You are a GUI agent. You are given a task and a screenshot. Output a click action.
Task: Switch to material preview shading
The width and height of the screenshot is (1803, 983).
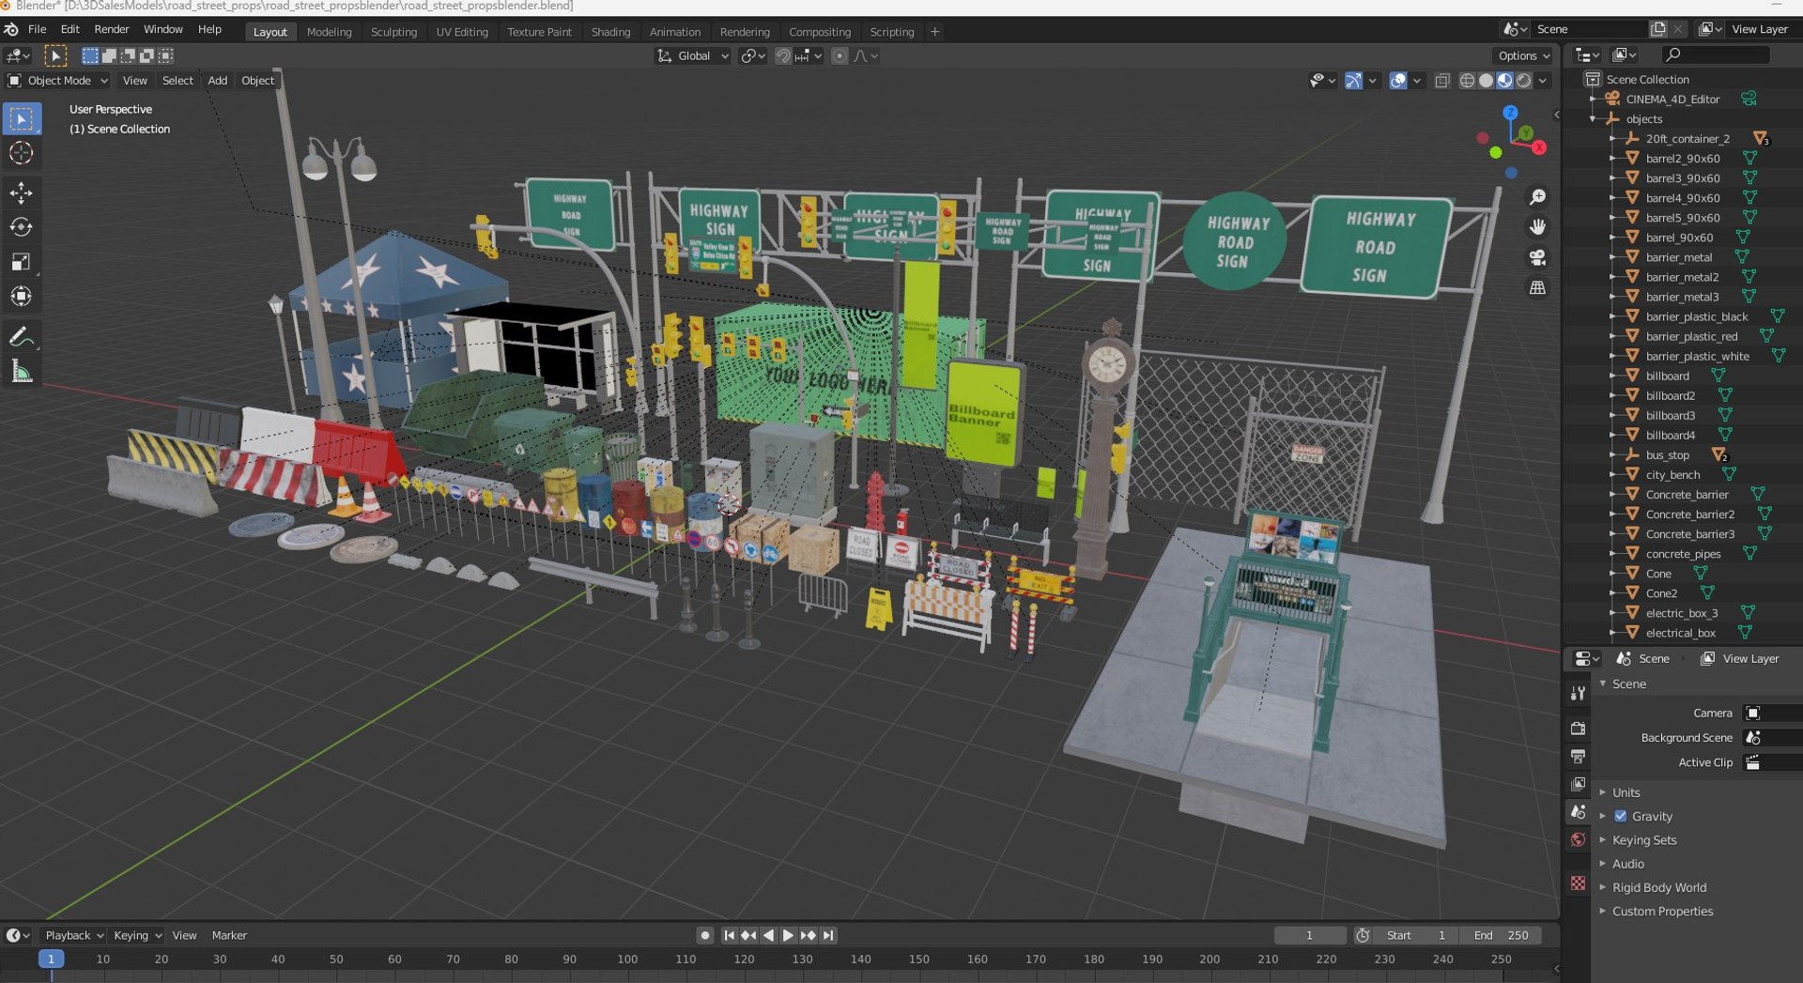coord(1504,81)
